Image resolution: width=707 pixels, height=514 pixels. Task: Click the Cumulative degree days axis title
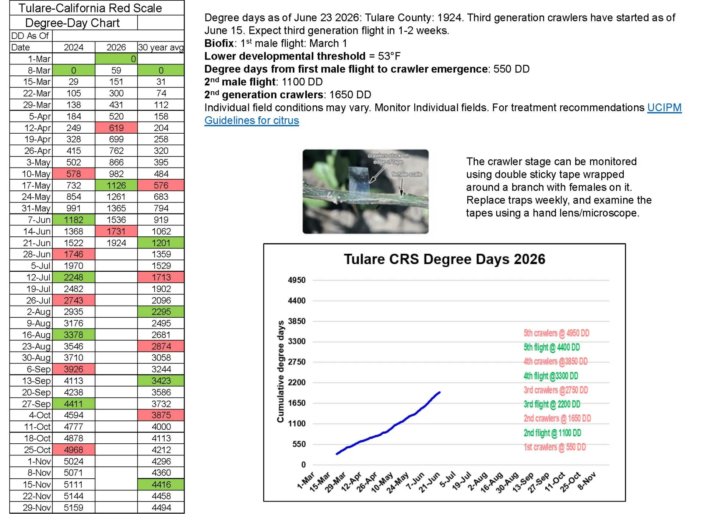point(281,372)
